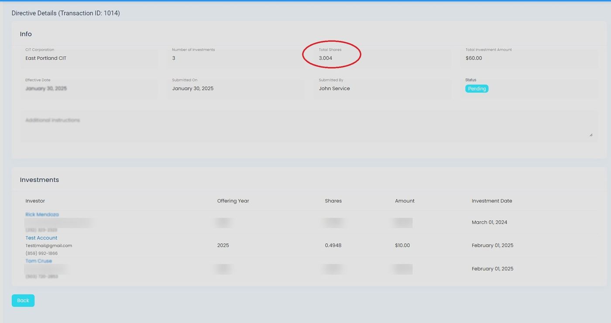This screenshot has width=611, height=323.
Task: Click the Submitted By field
Action: tap(382, 88)
